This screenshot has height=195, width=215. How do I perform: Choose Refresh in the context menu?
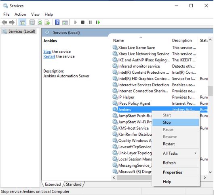pos(176,163)
